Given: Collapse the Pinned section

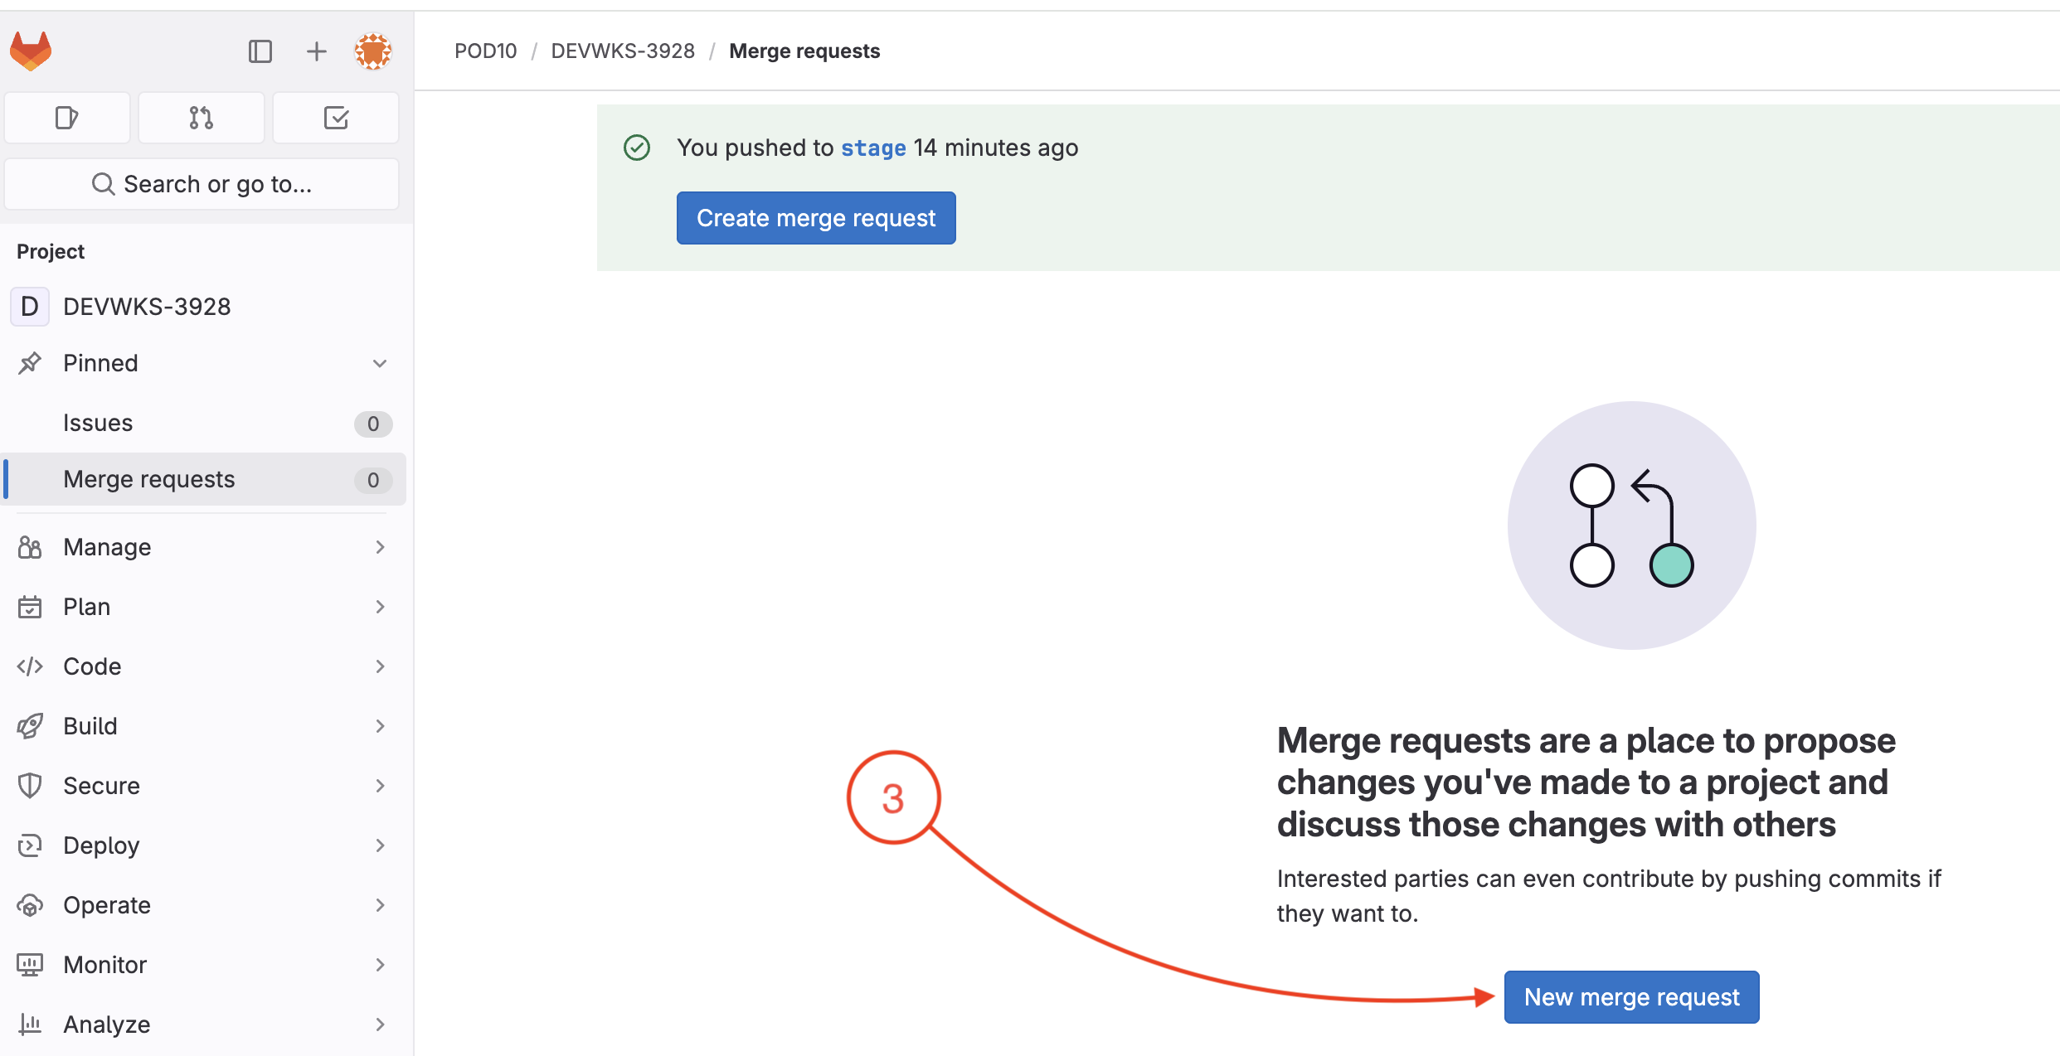Looking at the screenshot, I should tap(379, 363).
